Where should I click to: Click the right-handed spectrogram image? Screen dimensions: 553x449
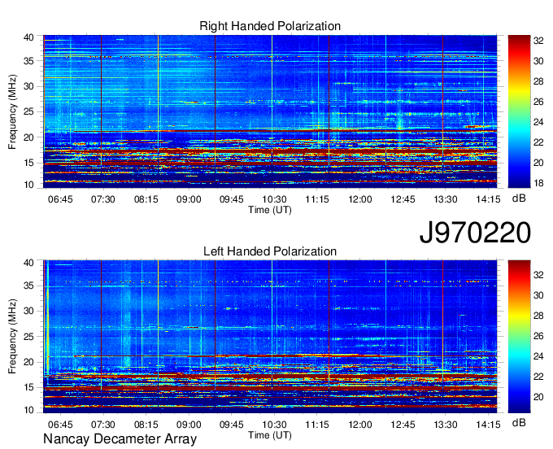(270, 111)
